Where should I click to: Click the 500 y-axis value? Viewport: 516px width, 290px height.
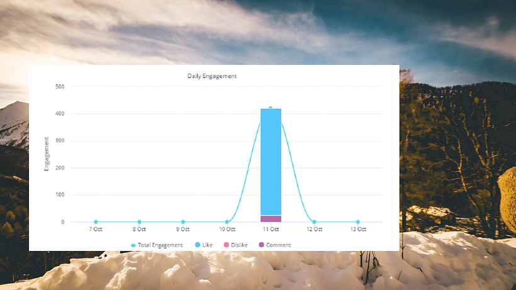[60, 86]
